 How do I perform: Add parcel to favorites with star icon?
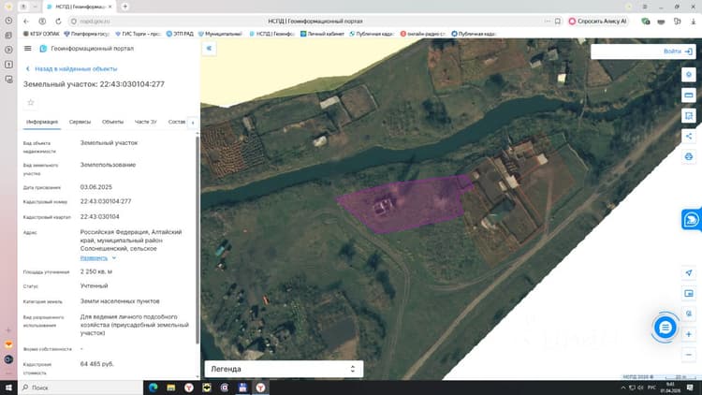coord(31,103)
